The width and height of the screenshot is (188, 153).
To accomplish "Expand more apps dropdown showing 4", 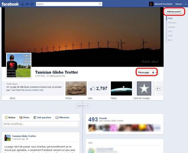I will tap(158, 89).
